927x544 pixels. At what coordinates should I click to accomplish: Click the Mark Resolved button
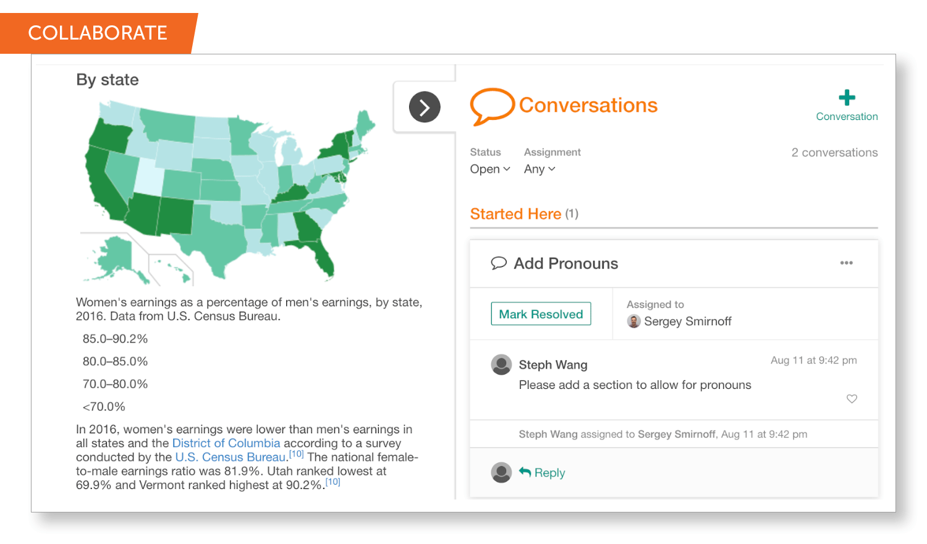541,313
